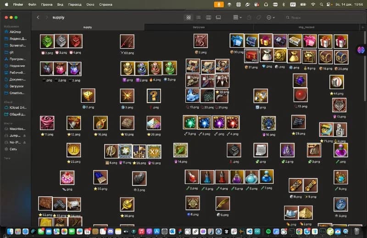Open Bluetooth status in menu bar
Screen dimensions: 367x238
pos(284,5)
